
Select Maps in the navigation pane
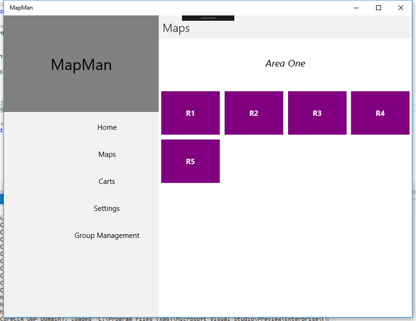[x=107, y=154]
